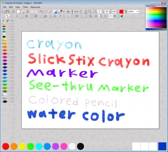Collapse the Color Chooser panel
The width and height of the screenshot is (168, 152).
pyautogui.click(x=163, y=6)
